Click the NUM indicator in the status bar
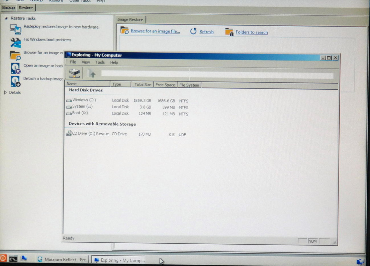 coord(312,241)
